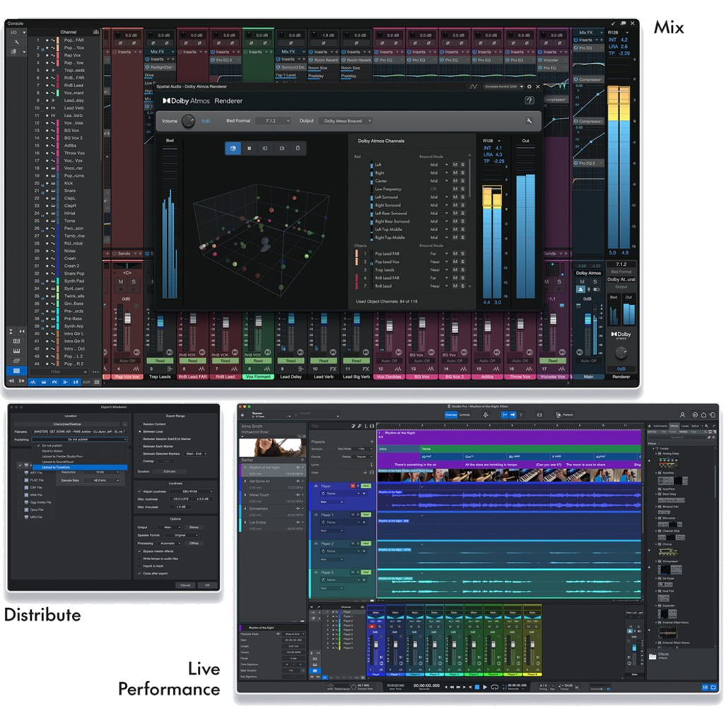Select the 3D view icon in Dolby renderer
Viewport: 724px width, 724px height.
(233, 148)
